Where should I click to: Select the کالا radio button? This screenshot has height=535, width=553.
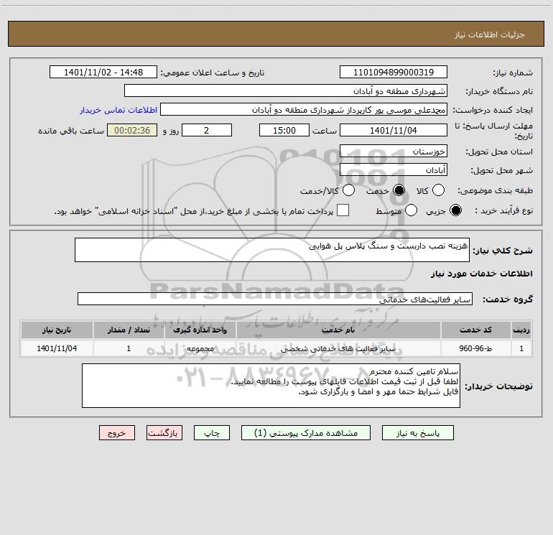tap(438, 190)
